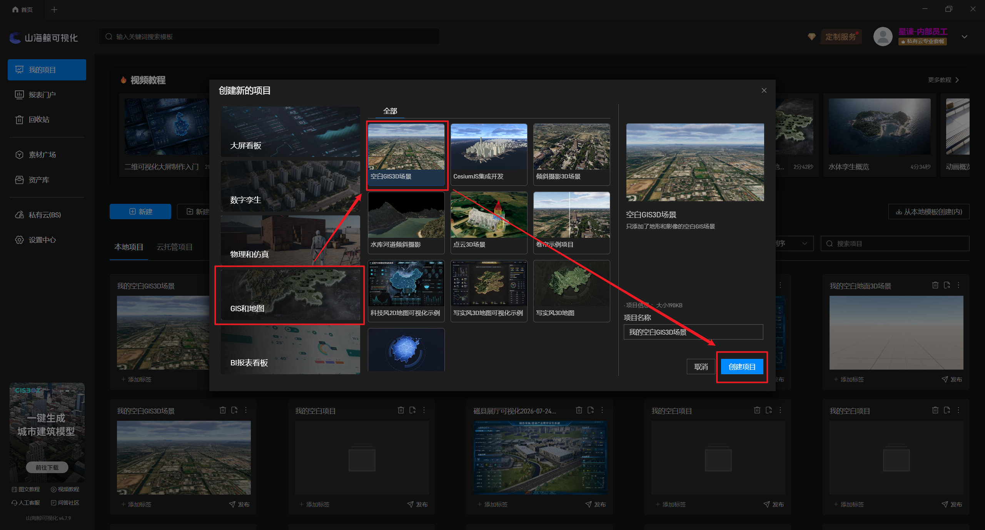
Task: Select the blue globe template thumbnail
Action: (x=406, y=350)
